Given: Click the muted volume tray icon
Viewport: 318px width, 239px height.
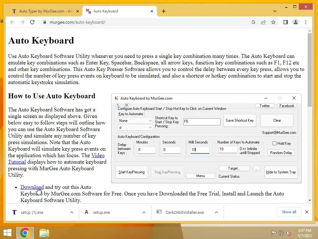Looking at the screenshot, I should coord(288,233).
